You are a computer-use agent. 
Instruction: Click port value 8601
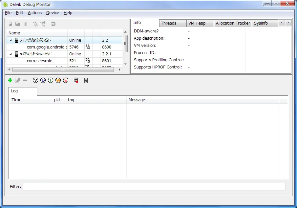(x=107, y=61)
